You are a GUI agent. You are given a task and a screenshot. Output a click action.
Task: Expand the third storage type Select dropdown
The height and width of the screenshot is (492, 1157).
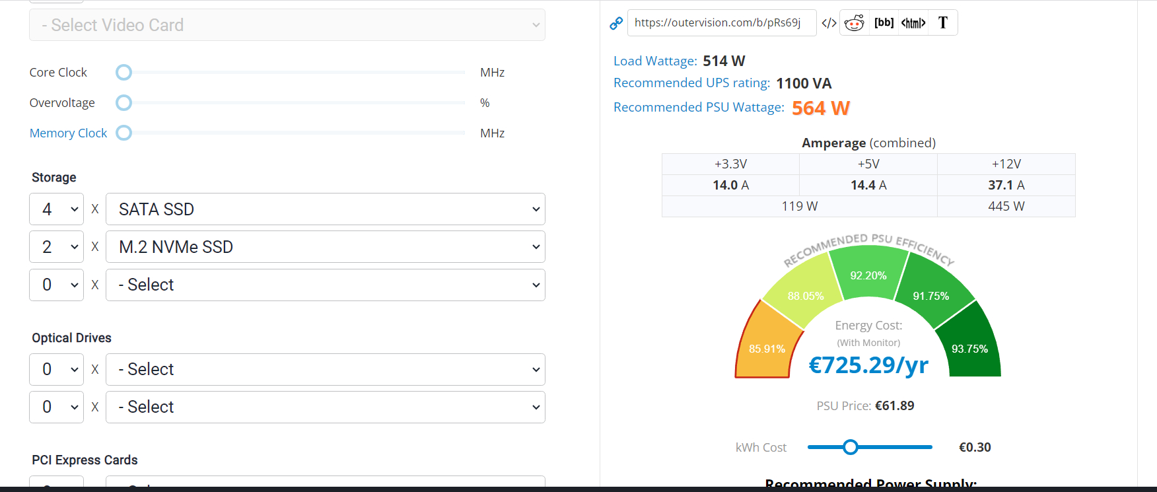pyautogui.click(x=325, y=285)
